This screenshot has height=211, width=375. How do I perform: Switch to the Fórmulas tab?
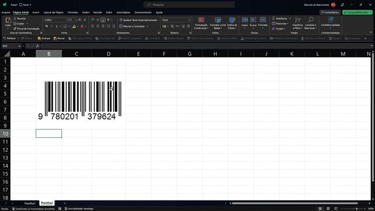pyautogui.click(x=73, y=12)
